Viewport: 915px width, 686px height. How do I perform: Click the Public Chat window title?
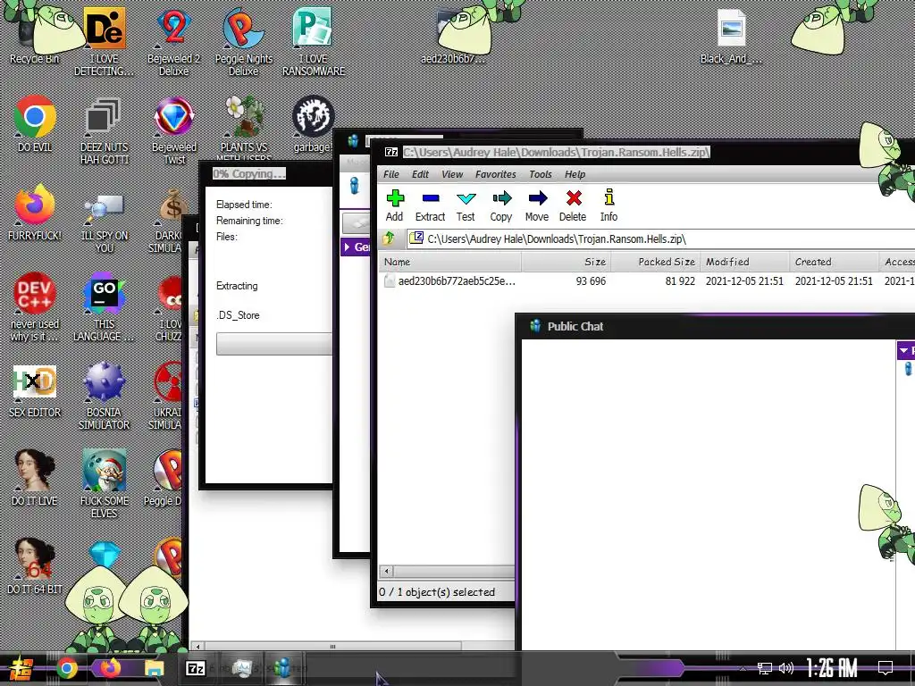[575, 327]
